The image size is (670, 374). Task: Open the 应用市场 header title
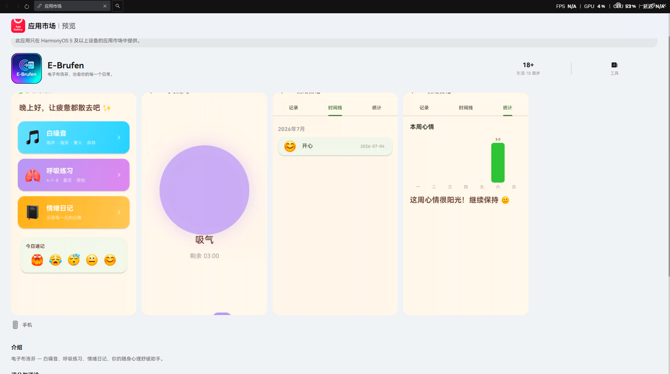click(42, 26)
